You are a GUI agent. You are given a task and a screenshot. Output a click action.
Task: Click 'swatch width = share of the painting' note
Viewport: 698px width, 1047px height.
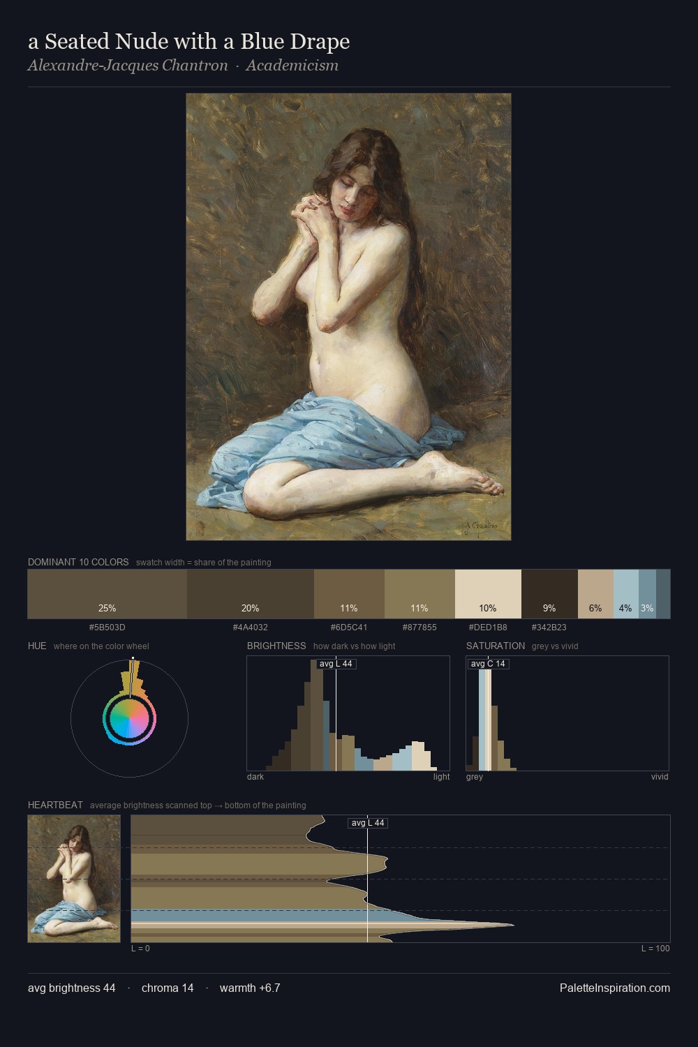tap(204, 563)
